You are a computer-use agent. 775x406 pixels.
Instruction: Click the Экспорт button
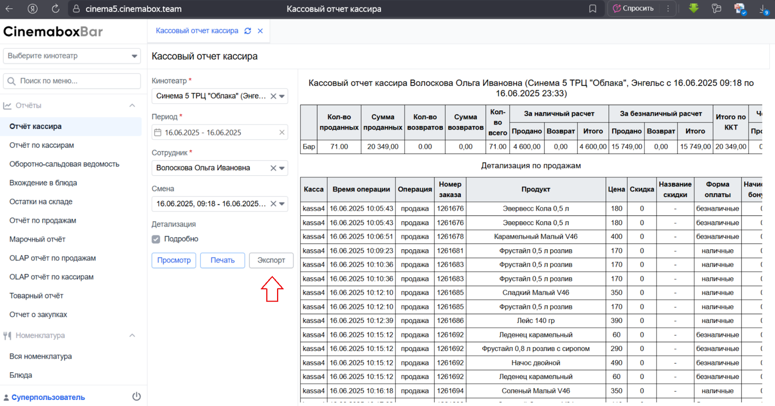(x=271, y=260)
